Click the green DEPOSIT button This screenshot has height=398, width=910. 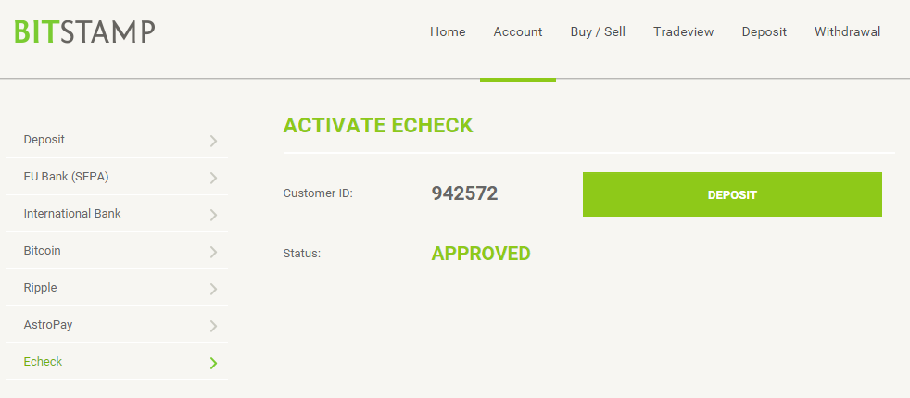(732, 194)
